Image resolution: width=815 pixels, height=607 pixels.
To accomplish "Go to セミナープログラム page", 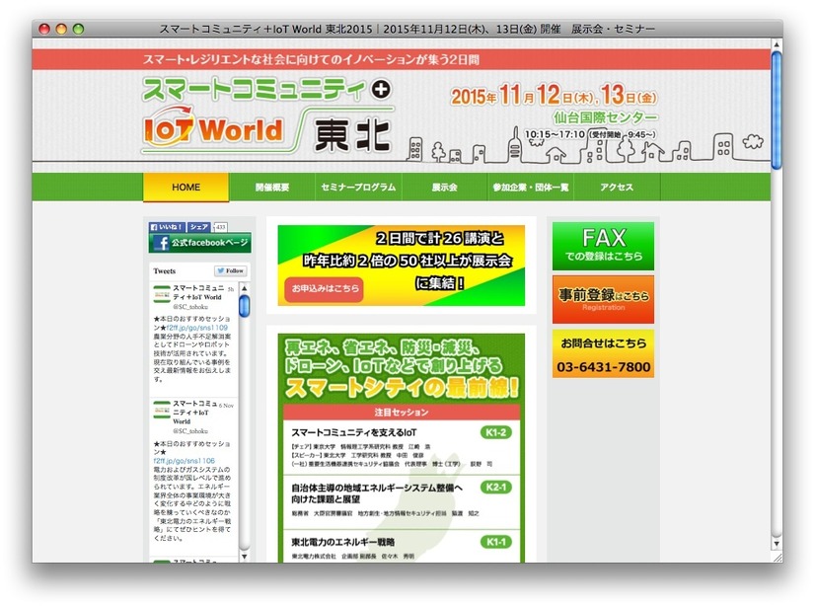I will coord(358,188).
